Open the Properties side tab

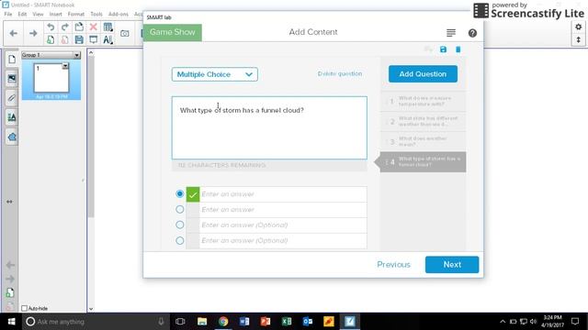[x=12, y=117]
